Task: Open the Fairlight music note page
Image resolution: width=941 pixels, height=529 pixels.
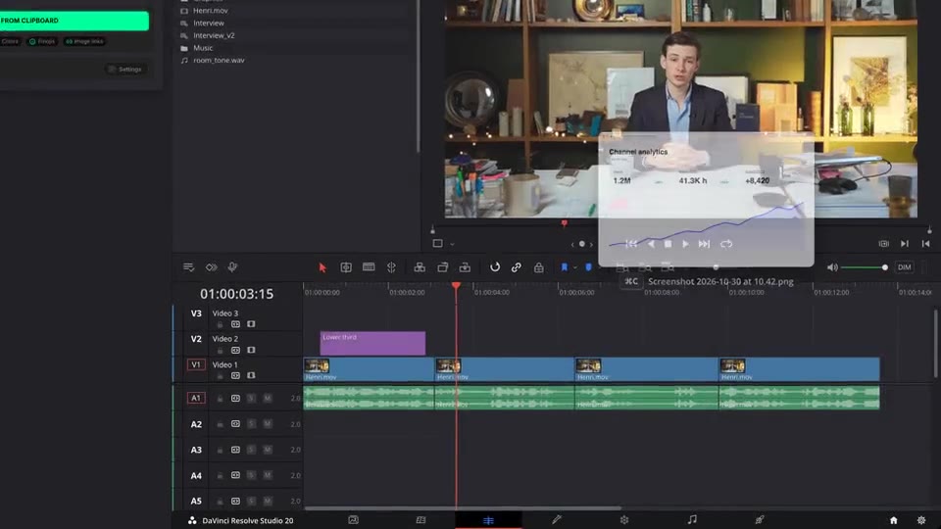Action: click(692, 519)
